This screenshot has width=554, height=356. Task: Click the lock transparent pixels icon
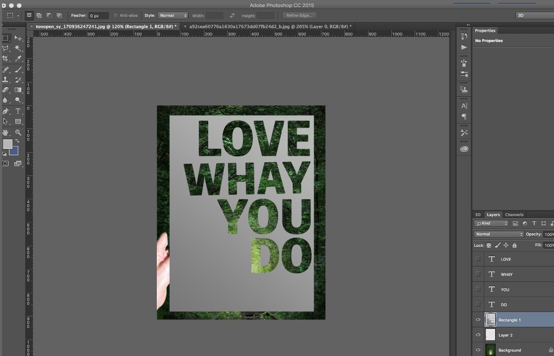(489, 245)
